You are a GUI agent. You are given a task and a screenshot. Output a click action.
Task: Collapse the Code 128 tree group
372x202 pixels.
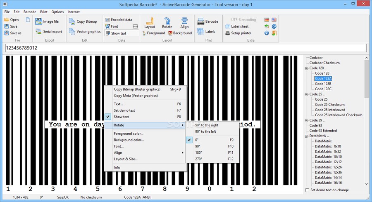click(305, 68)
